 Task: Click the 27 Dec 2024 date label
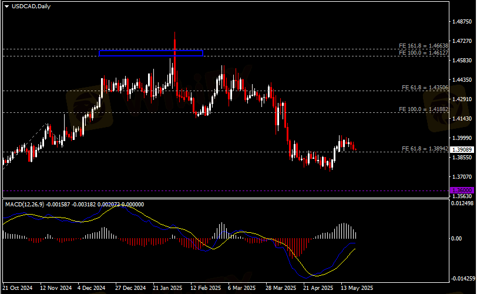(x=130, y=288)
